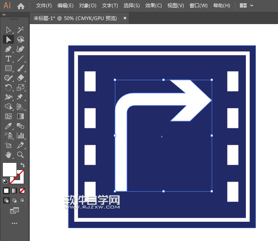Image resolution: width=278 pixels, height=241 pixels.
Task: Select the Lasso tool
Action: (20, 39)
